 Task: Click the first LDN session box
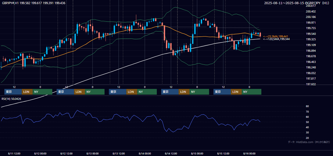pos(27,92)
